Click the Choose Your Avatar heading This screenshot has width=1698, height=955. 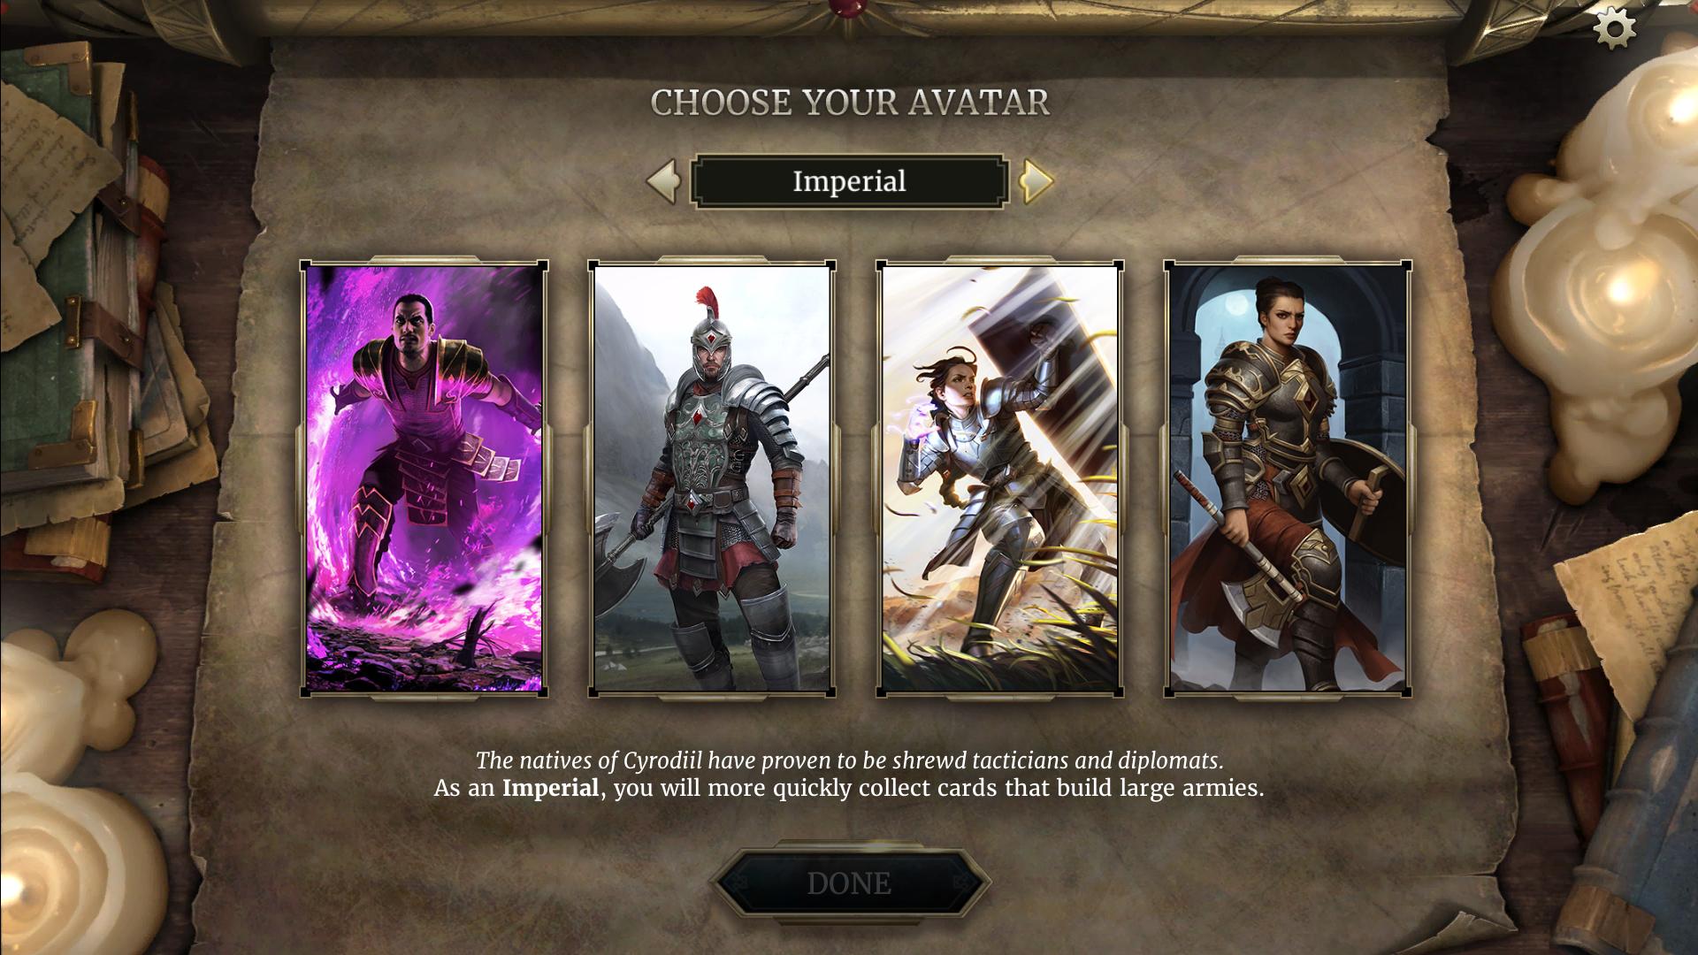pyautogui.click(x=850, y=103)
